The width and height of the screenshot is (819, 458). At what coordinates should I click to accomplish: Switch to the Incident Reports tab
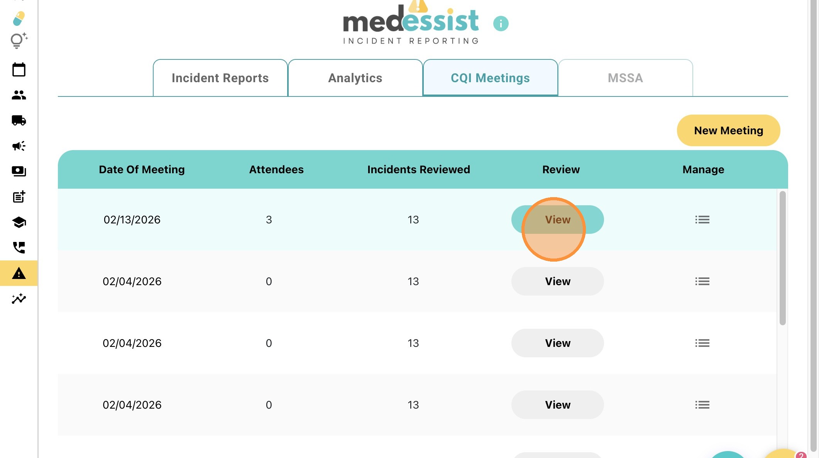point(220,78)
